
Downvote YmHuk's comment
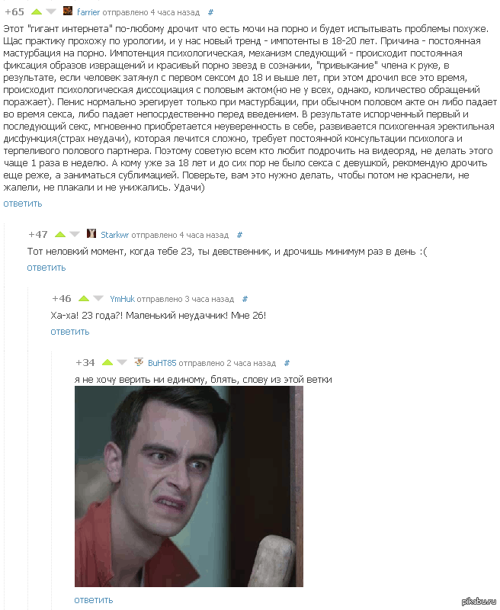tap(98, 298)
